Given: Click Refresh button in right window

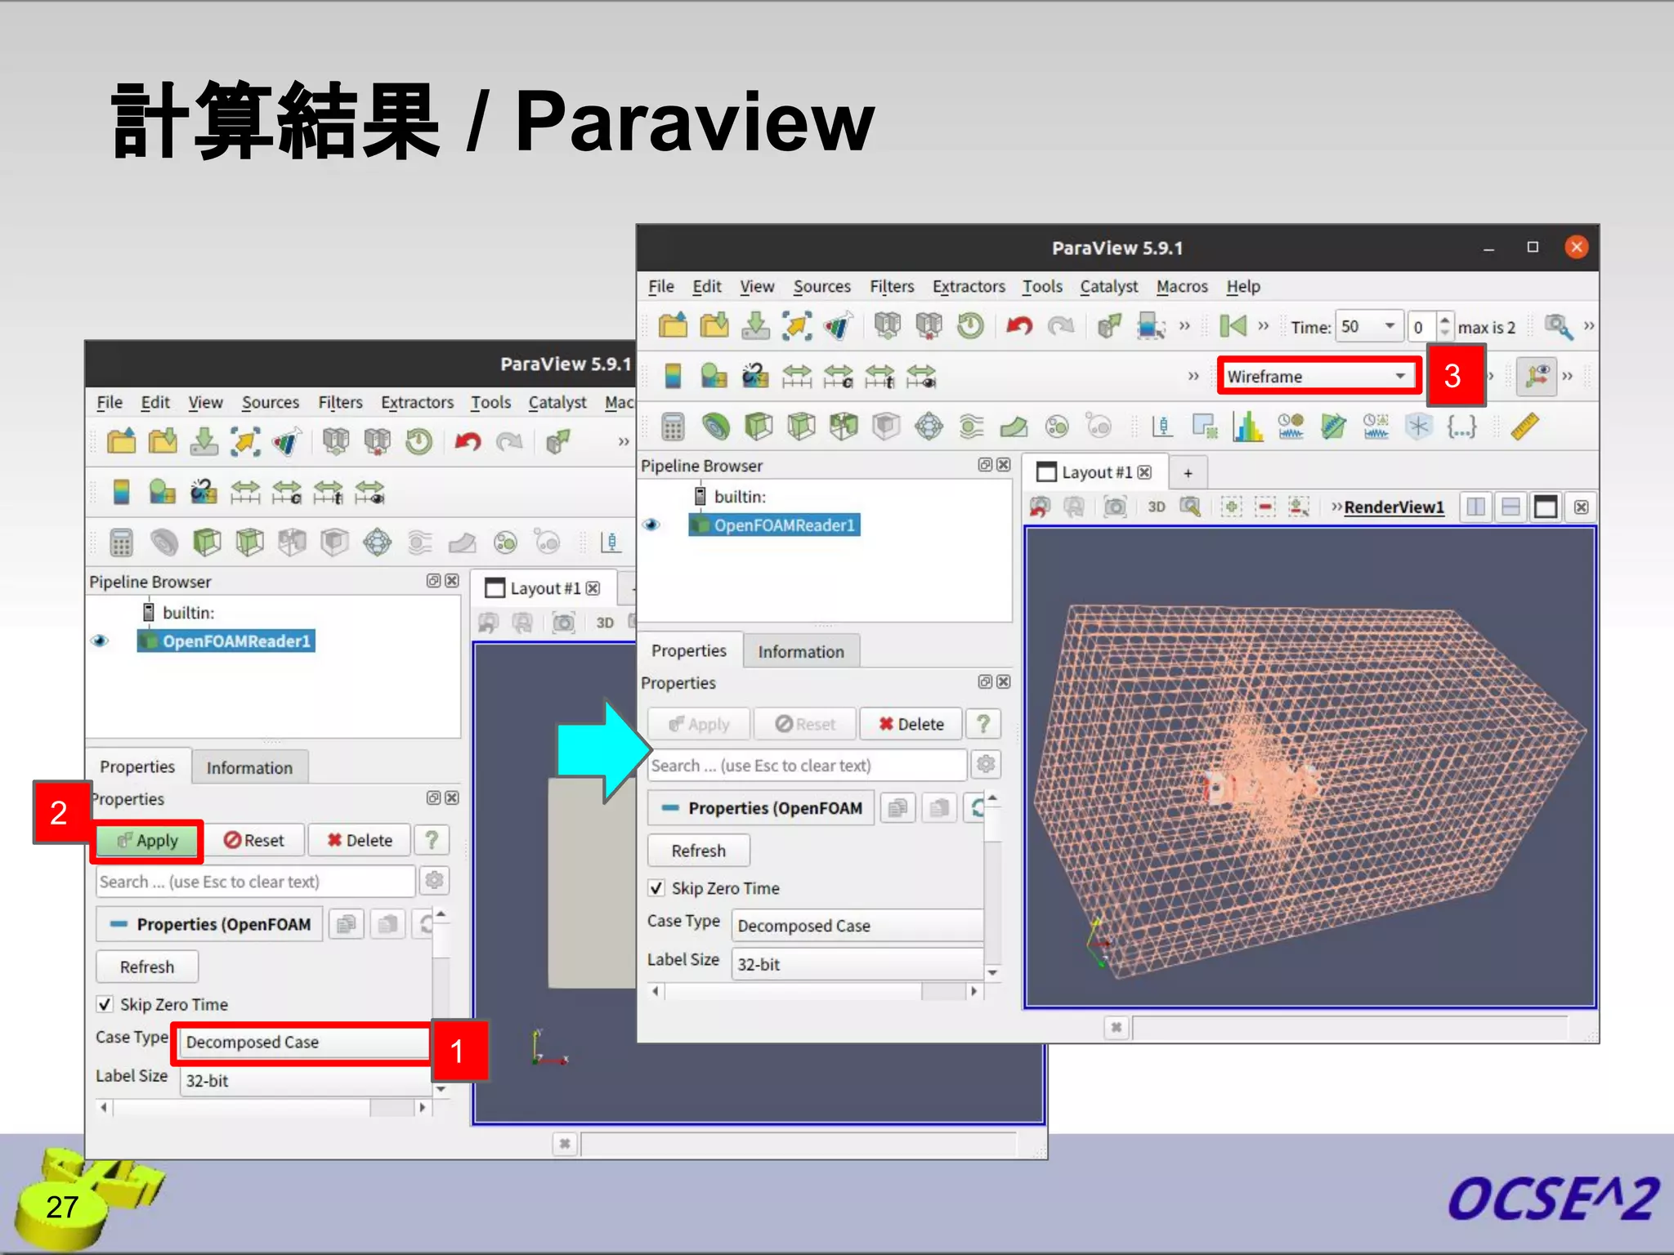Looking at the screenshot, I should 699,851.
